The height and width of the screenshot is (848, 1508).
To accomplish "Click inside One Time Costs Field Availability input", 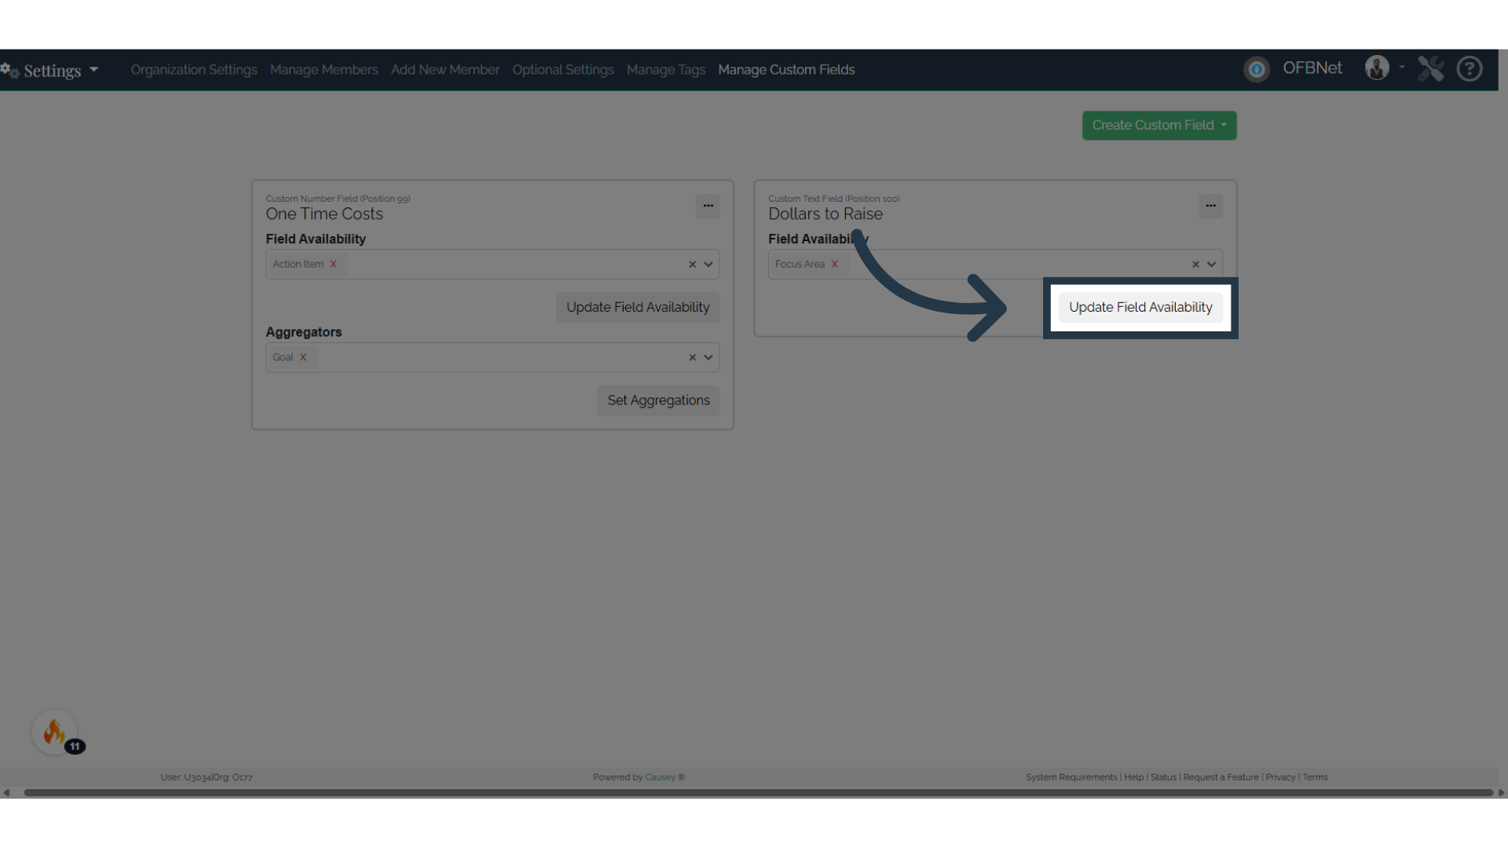I will pyautogui.click(x=492, y=265).
